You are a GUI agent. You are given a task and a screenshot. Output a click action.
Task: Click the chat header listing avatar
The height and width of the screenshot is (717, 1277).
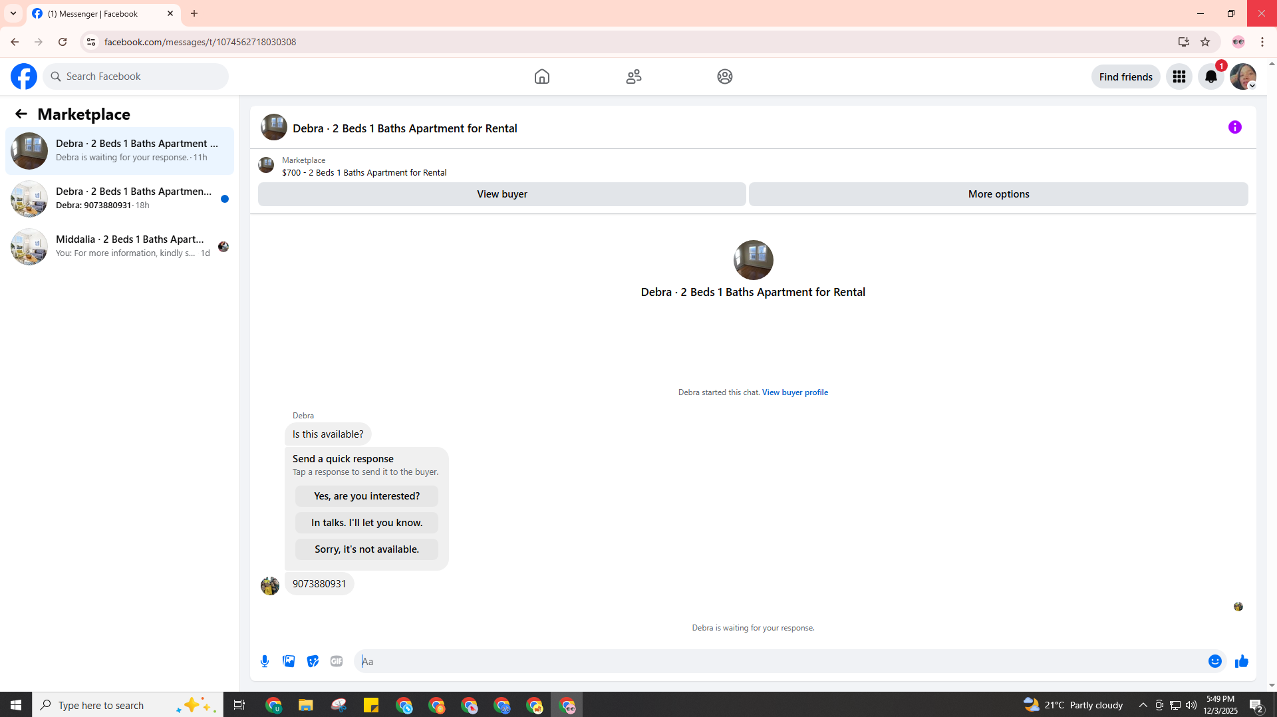coord(274,127)
